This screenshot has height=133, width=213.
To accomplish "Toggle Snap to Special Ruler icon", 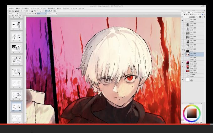I will click(x=49, y=11).
